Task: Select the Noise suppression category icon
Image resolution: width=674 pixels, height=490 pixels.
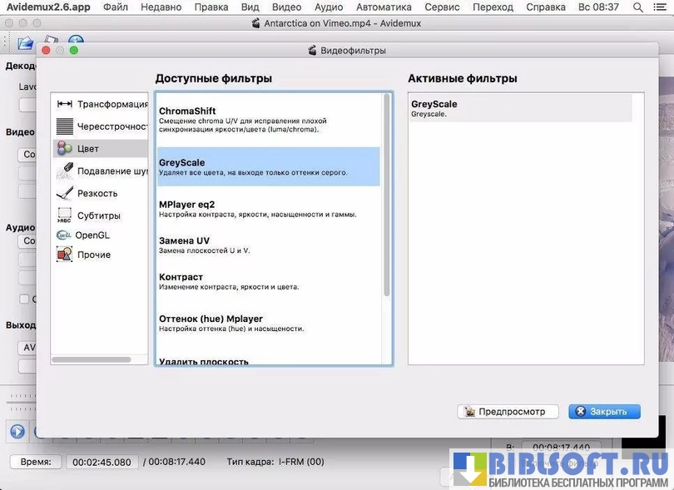Action: click(64, 171)
